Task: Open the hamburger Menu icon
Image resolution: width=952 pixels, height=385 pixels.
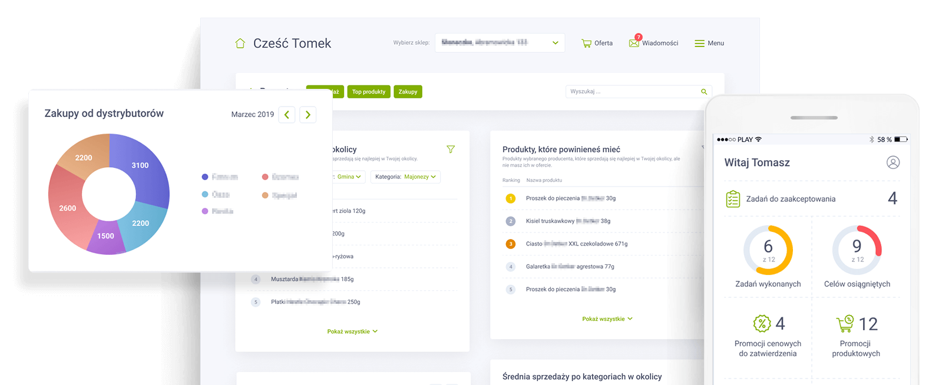Action: pyautogui.click(x=699, y=44)
